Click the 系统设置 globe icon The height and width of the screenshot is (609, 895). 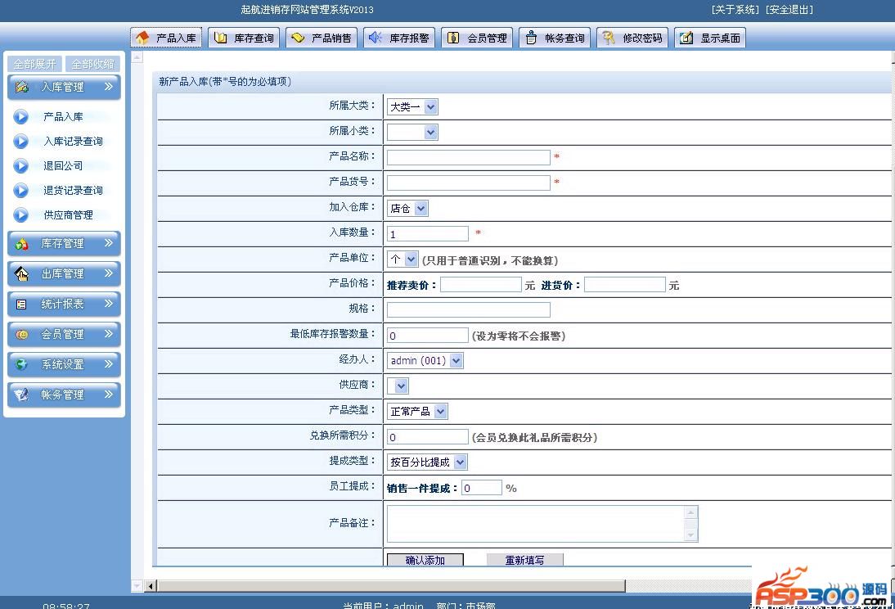coord(22,364)
